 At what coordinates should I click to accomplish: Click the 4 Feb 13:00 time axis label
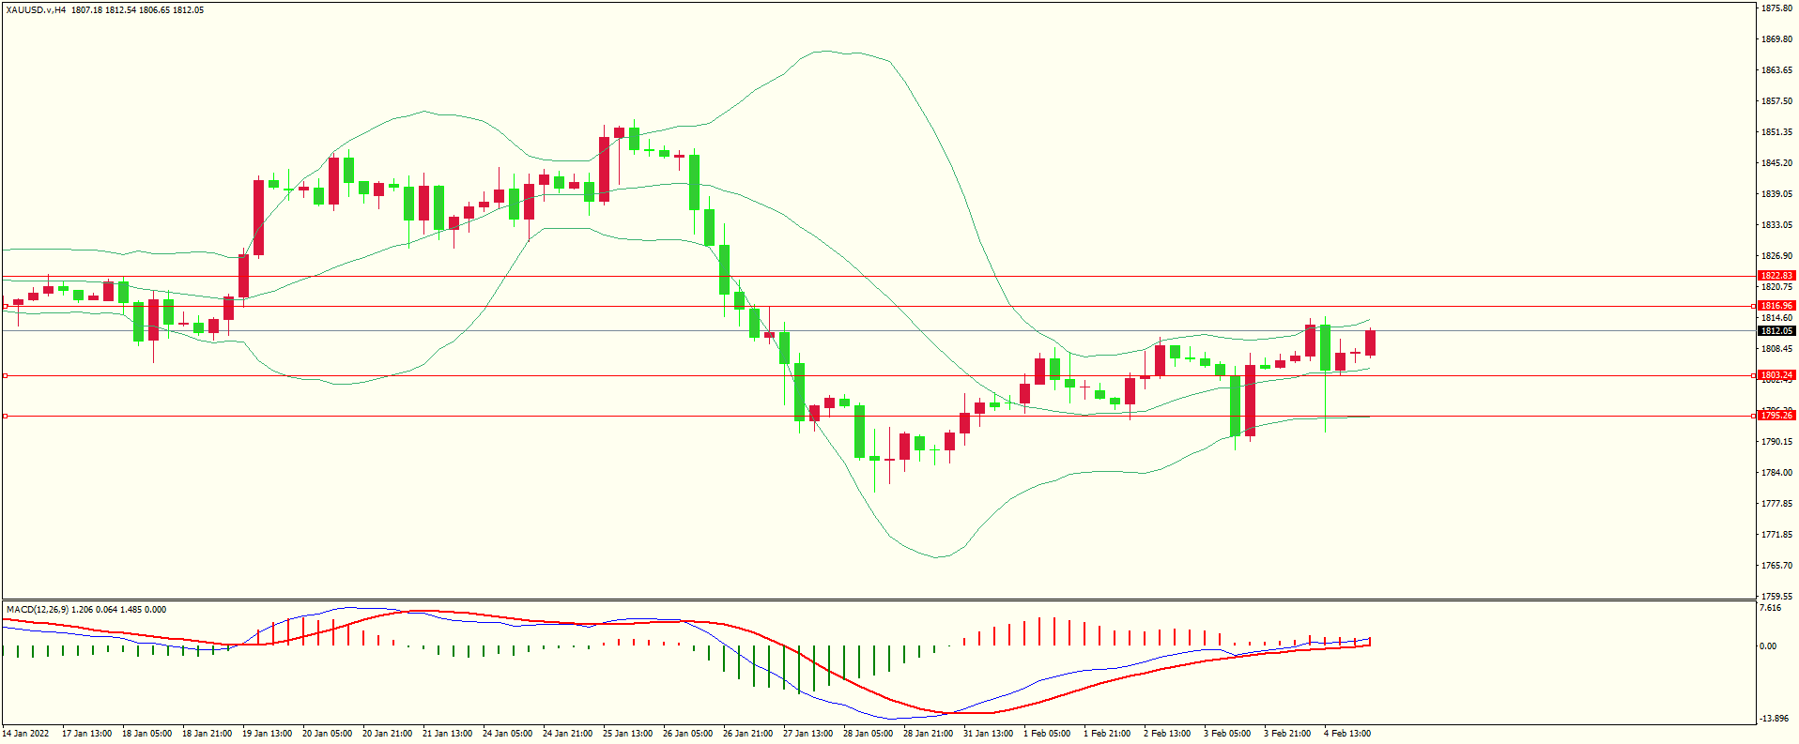tap(1347, 734)
